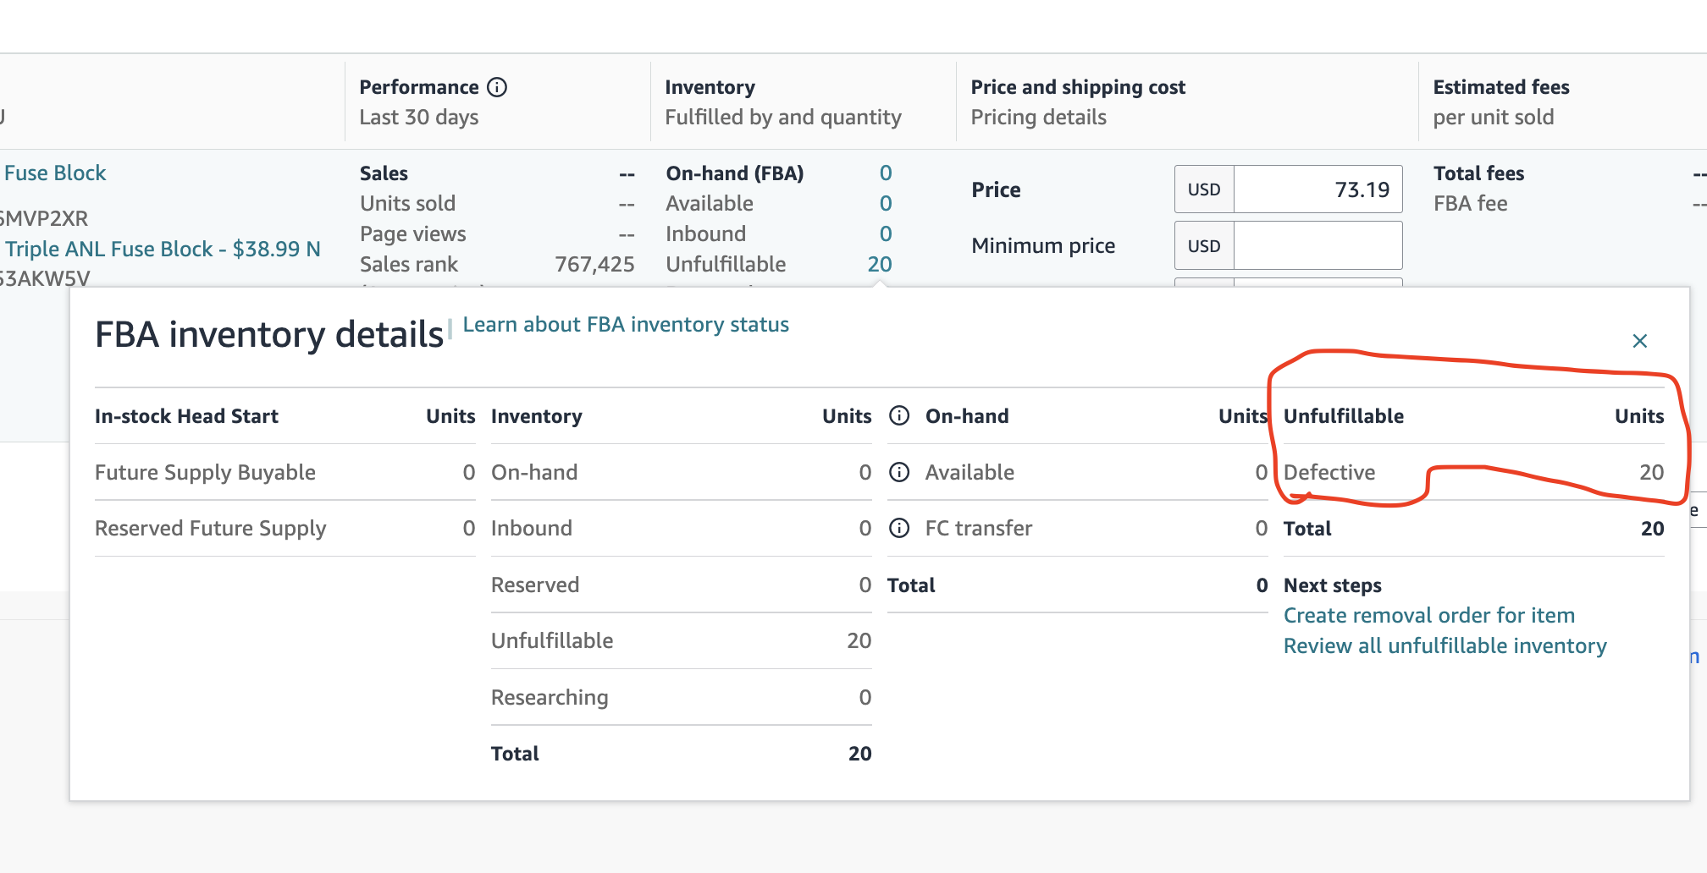This screenshot has height=873, width=1707.
Task: Open Learn about FBA inventory status link
Action: (x=626, y=325)
